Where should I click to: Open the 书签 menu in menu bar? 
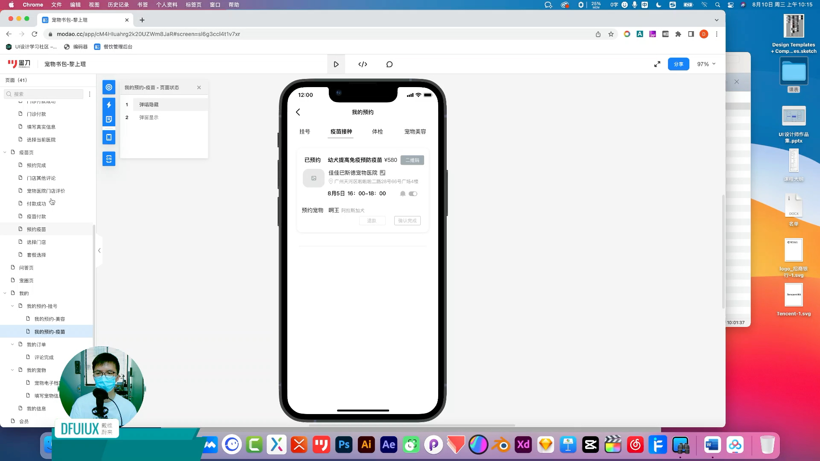(143, 5)
